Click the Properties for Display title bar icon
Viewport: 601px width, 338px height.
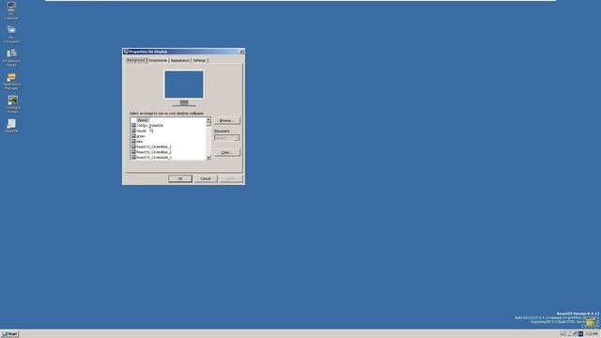click(x=126, y=52)
